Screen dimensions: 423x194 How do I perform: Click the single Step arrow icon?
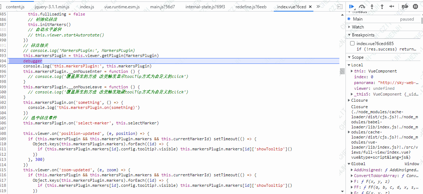392,6
